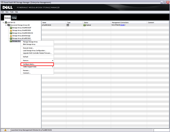Click the Out-of-Band connection text
Image resolution: width=170 pixels, height=132 pixels.
click(116, 25)
